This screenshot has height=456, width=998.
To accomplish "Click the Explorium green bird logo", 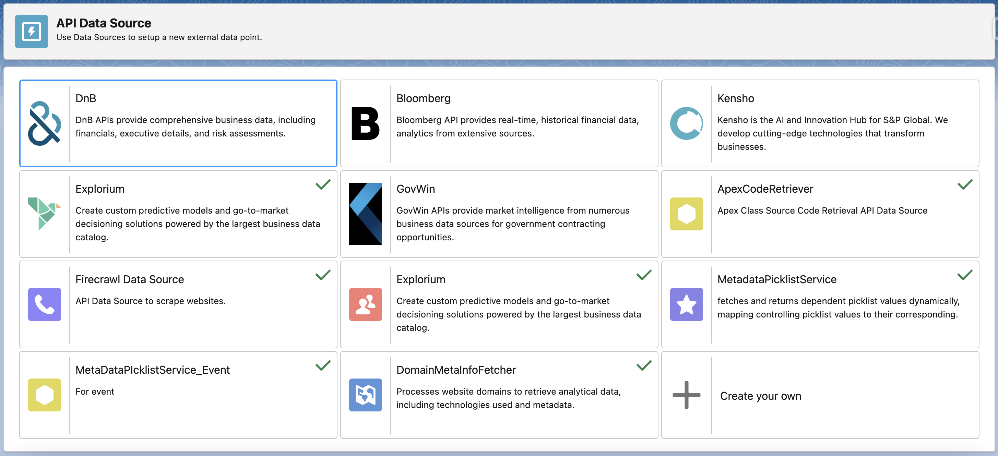I will tap(45, 214).
